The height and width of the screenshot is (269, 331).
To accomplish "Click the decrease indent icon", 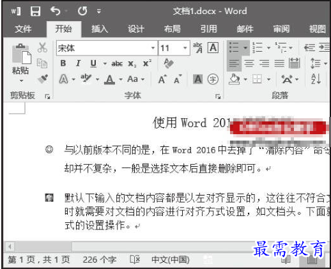I will click(309, 47).
